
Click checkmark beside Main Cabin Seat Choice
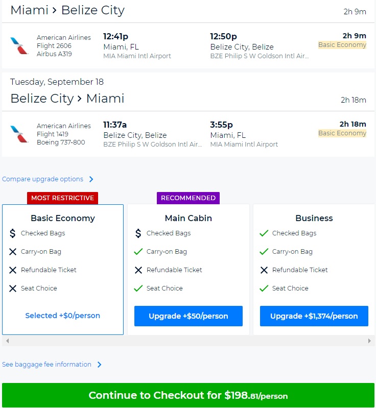coord(138,289)
